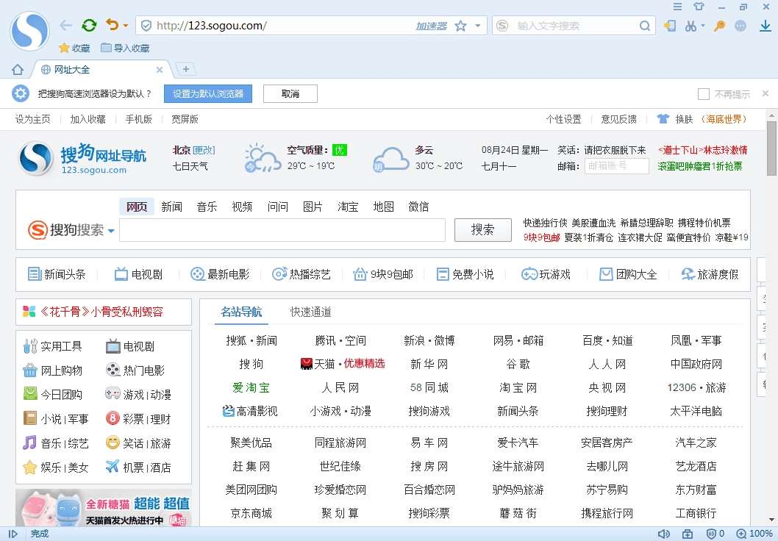Click the orange undo restore icon
The height and width of the screenshot is (541, 778).
[112, 25]
